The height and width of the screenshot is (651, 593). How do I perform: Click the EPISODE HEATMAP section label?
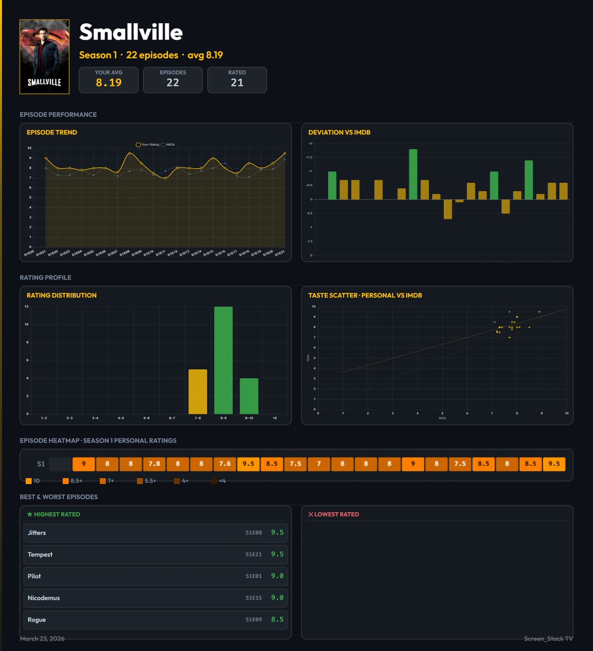(x=98, y=441)
